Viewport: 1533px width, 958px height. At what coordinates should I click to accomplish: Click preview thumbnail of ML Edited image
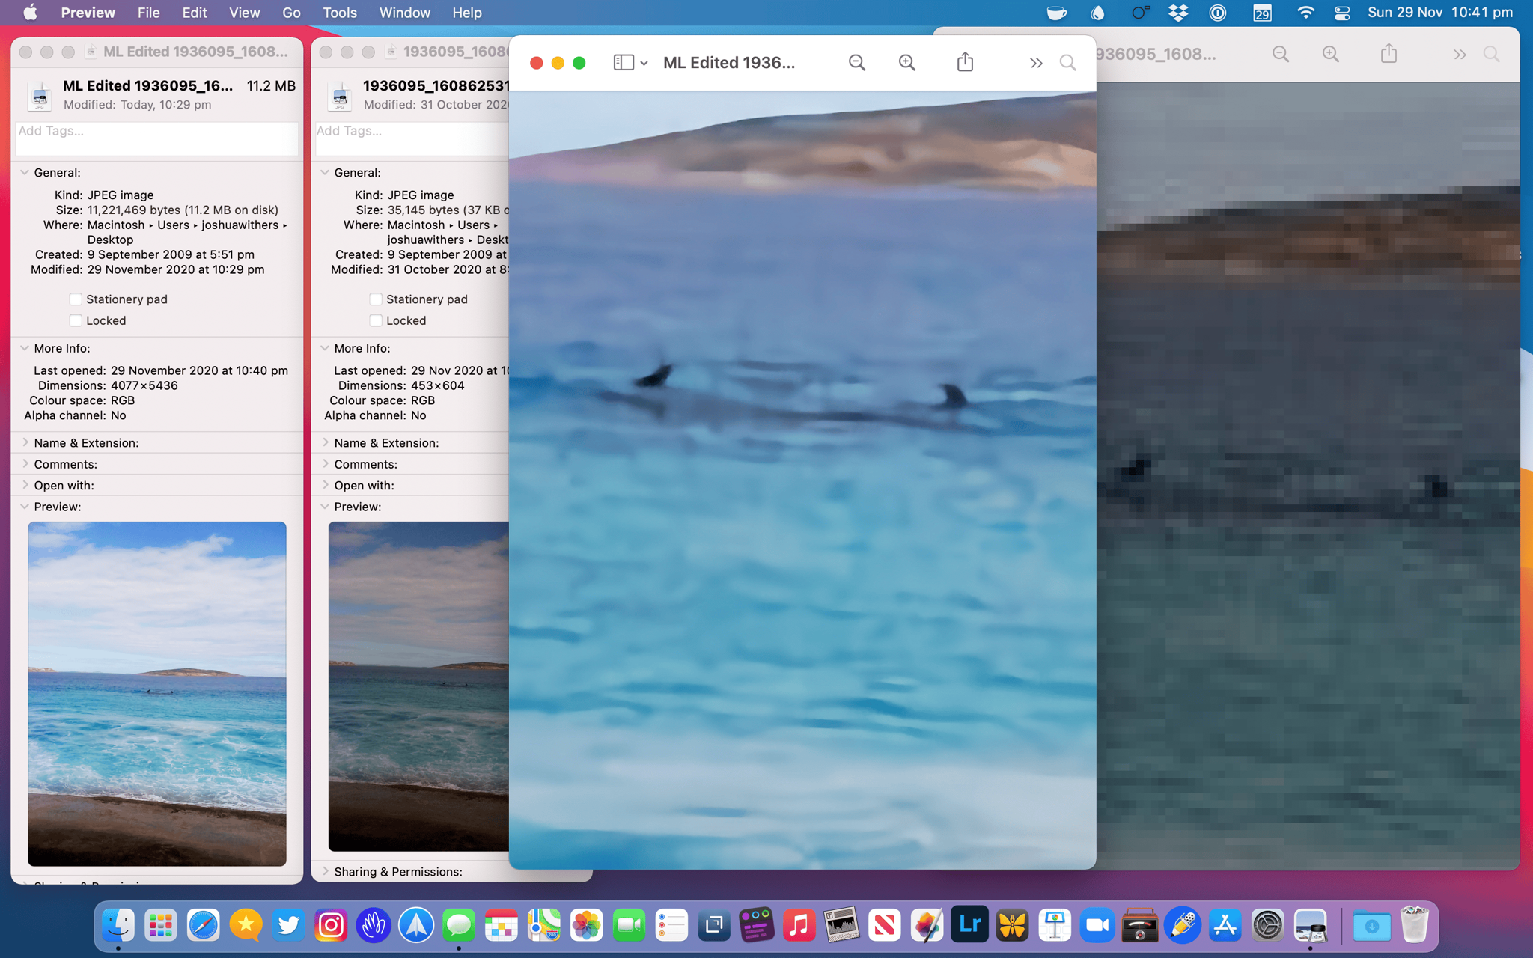coord(156,693)
